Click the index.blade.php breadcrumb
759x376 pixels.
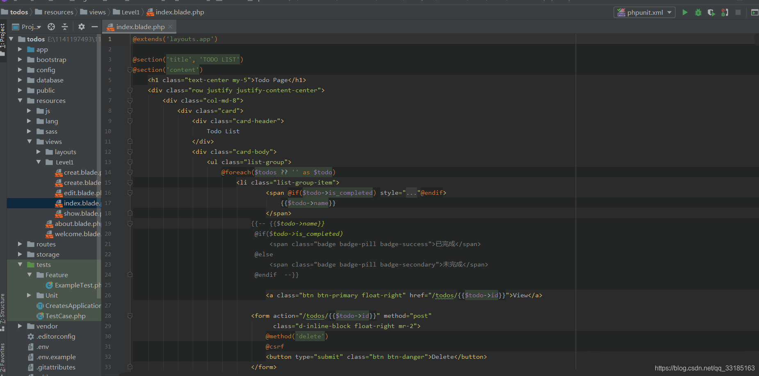176,12
